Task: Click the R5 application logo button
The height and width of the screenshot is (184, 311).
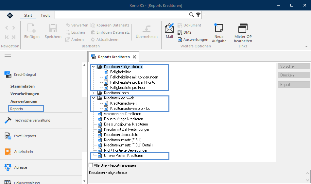Action: tap(10, 15)
